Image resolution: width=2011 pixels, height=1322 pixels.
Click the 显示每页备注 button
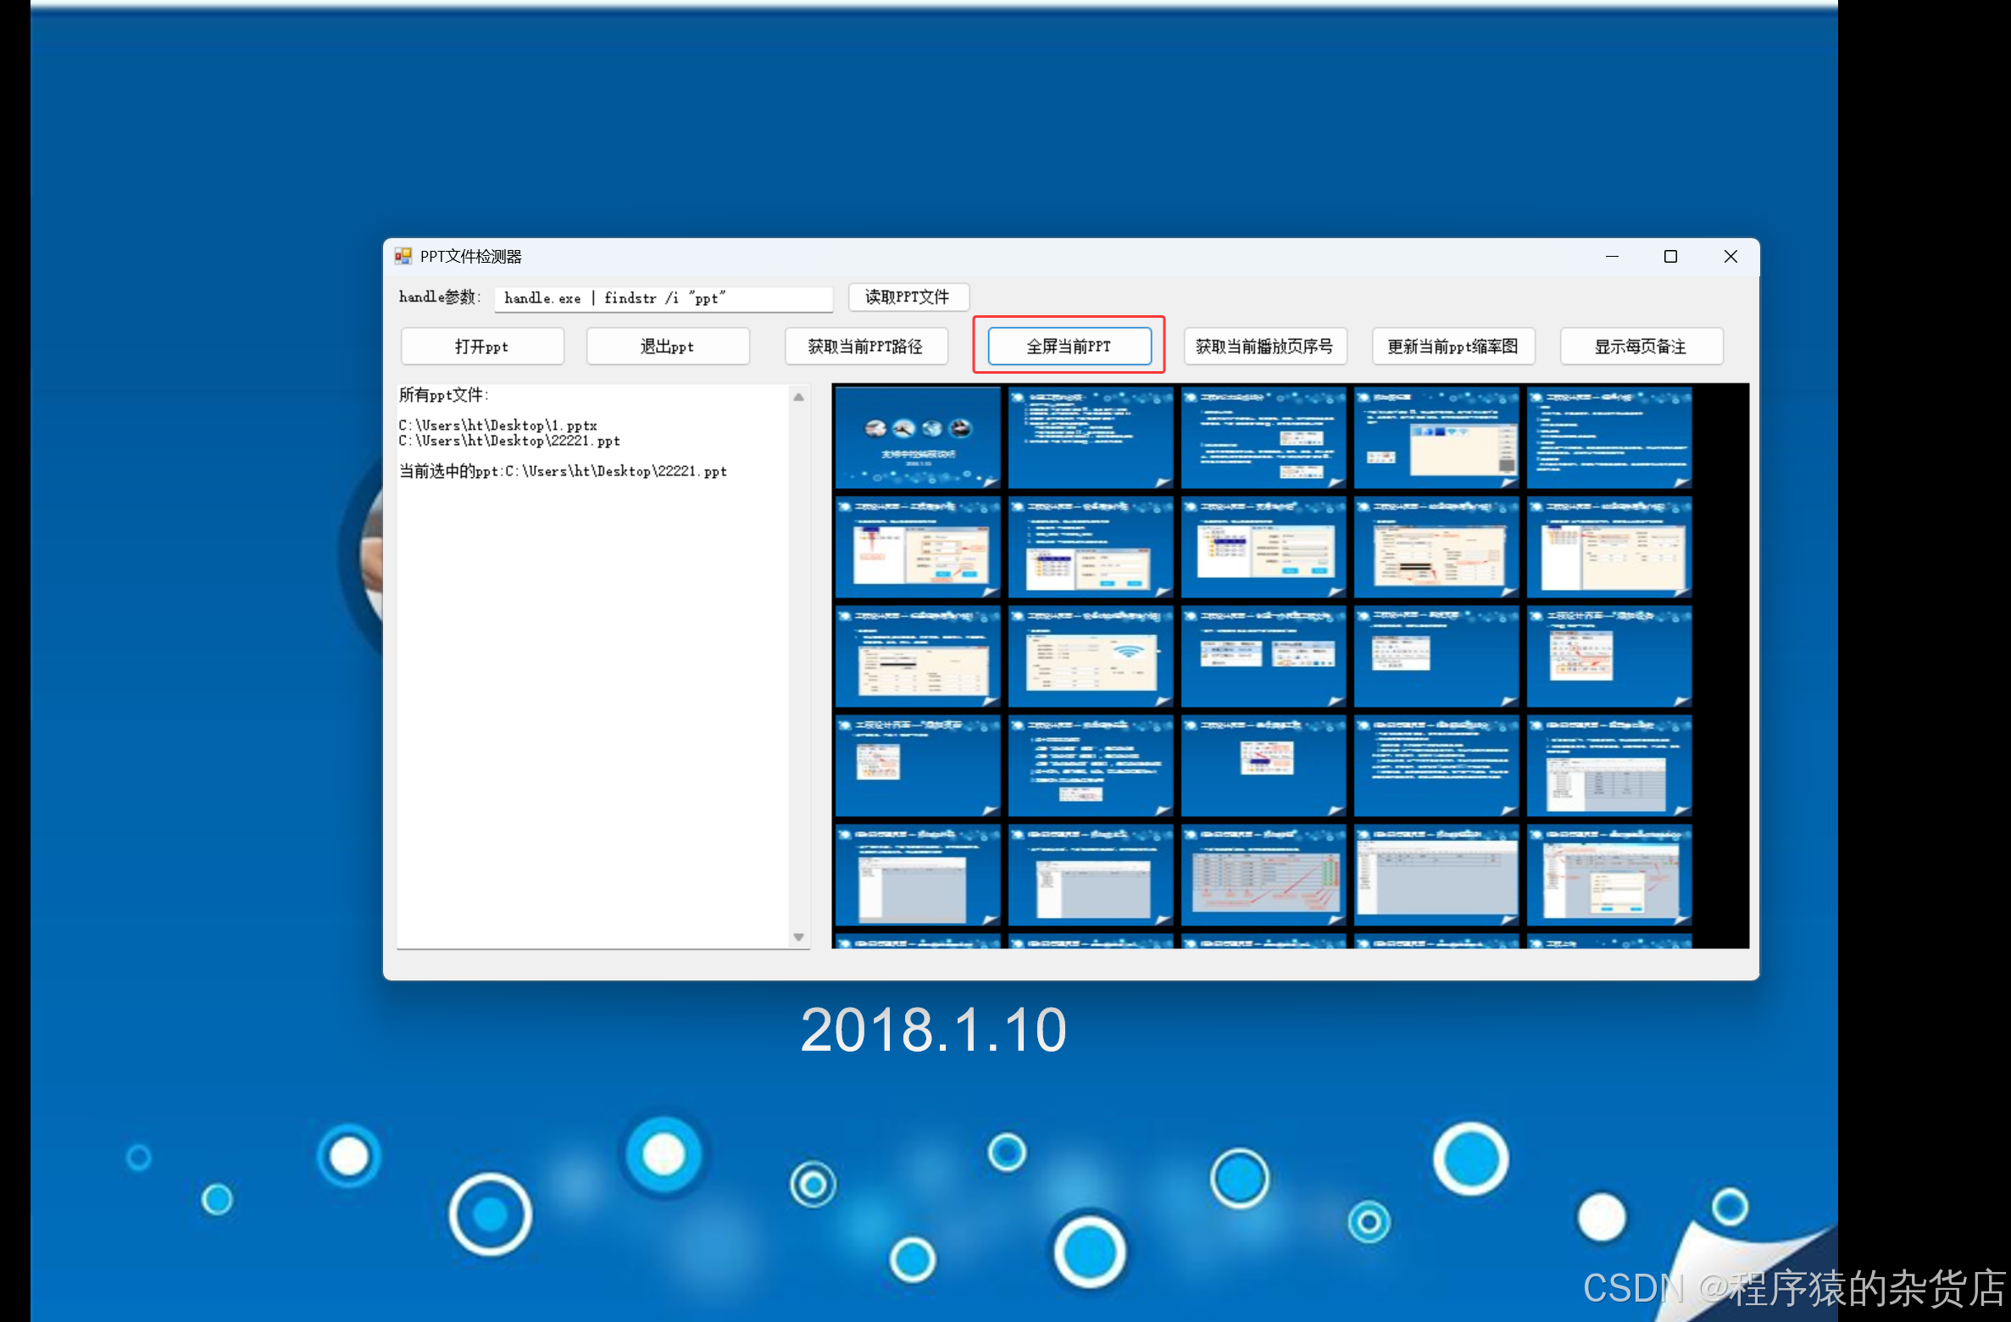coord(1641,346)
